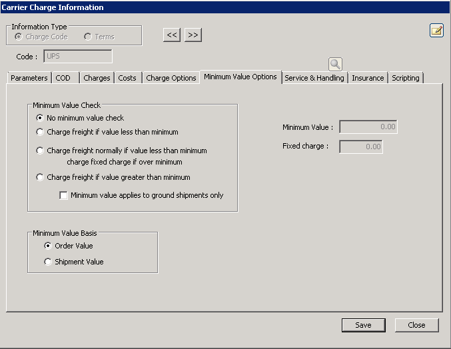This screenshot has width=451, height=349.
Task: Click the Save button
Action: [363, 325]
